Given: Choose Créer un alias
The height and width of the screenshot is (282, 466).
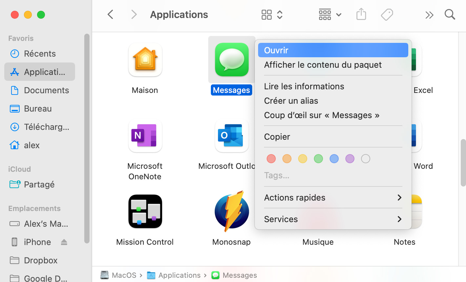Looking at the screenshot, I should [333, 101].
